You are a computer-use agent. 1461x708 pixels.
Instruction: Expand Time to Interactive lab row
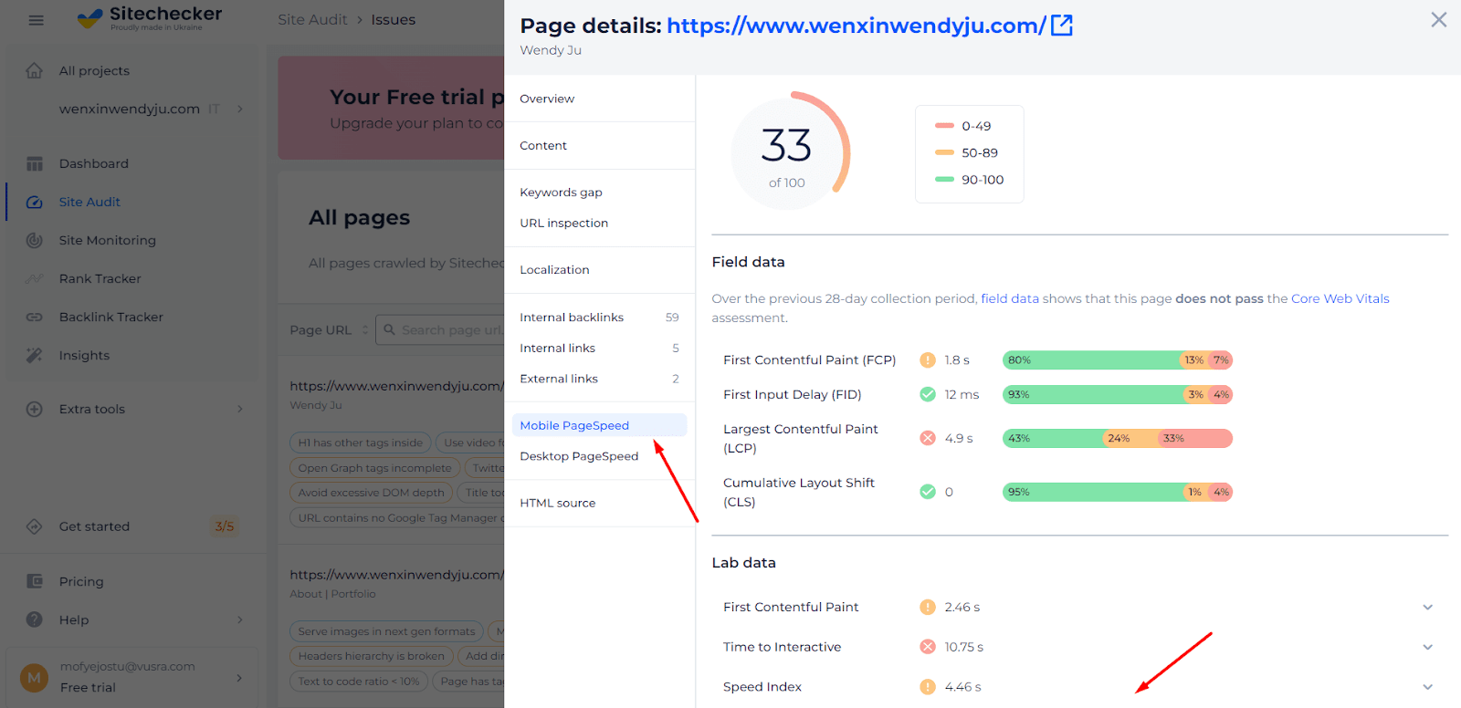point(1428,647)
